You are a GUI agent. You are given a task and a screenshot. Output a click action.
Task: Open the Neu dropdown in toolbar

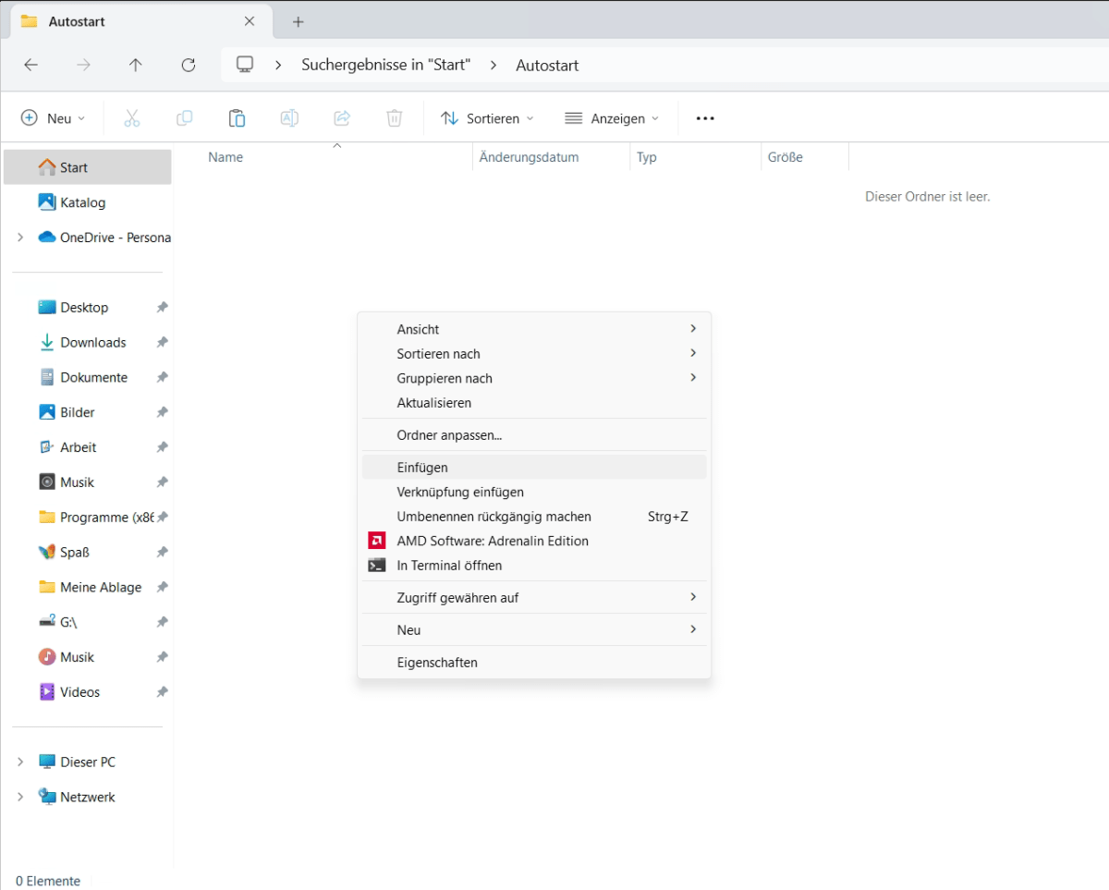pyautogui.click(x=54, y=118)
